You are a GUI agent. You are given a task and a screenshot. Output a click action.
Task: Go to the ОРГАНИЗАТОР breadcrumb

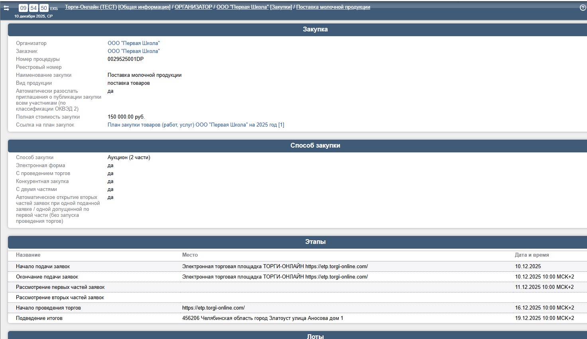[x=193, y=7]
